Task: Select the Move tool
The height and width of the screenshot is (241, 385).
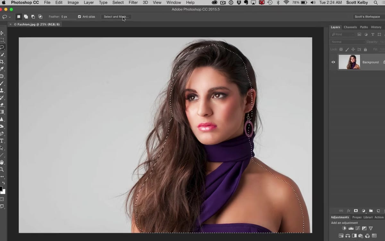Action: (x=2, y=33)
